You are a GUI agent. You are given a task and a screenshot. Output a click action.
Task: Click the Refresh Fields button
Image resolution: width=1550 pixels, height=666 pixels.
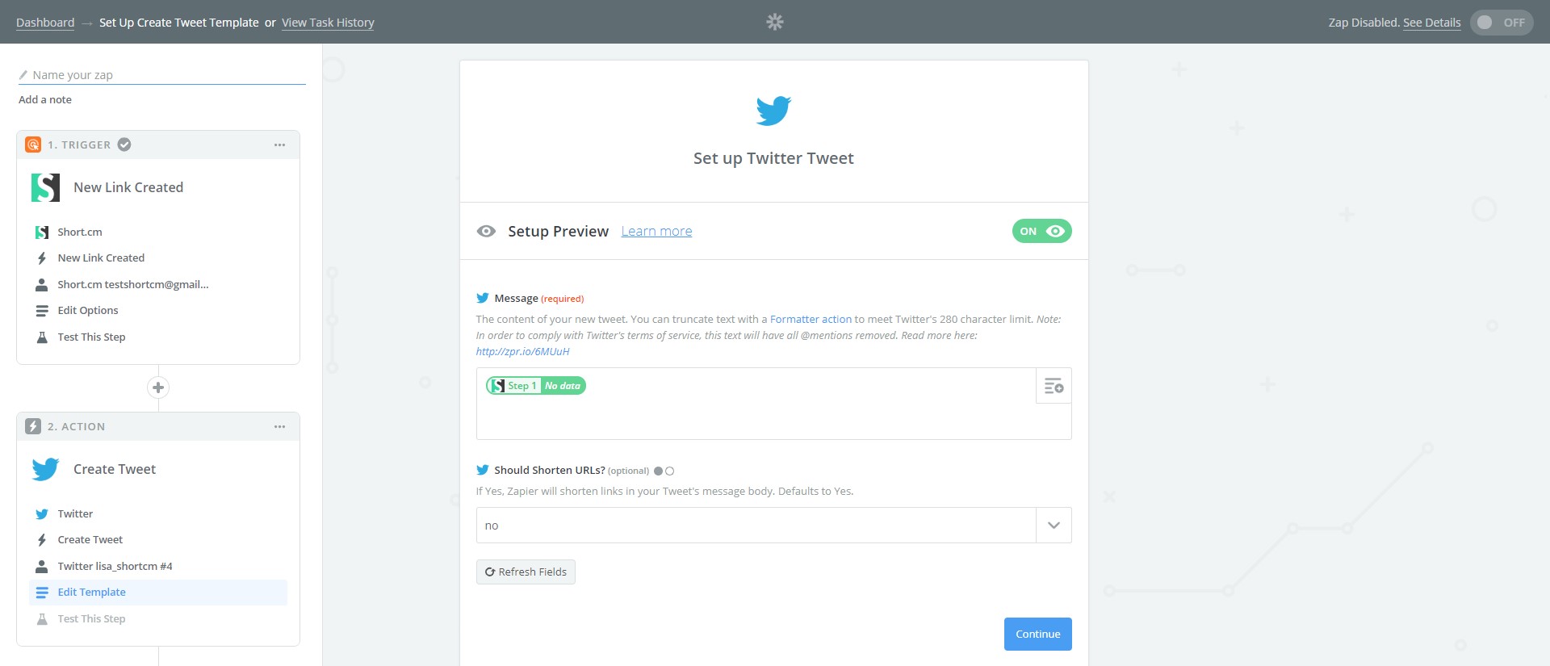point(526,572)
